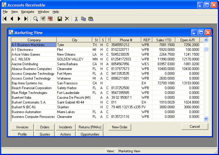The height and width of the screenshot is (155, 219).
Task: Select Beach Financial Corporation row
Action: pos(107,88)
